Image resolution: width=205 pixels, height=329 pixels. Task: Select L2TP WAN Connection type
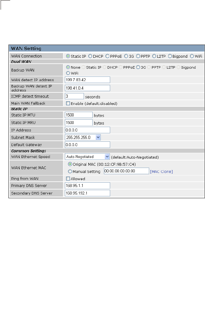(154, 56)
